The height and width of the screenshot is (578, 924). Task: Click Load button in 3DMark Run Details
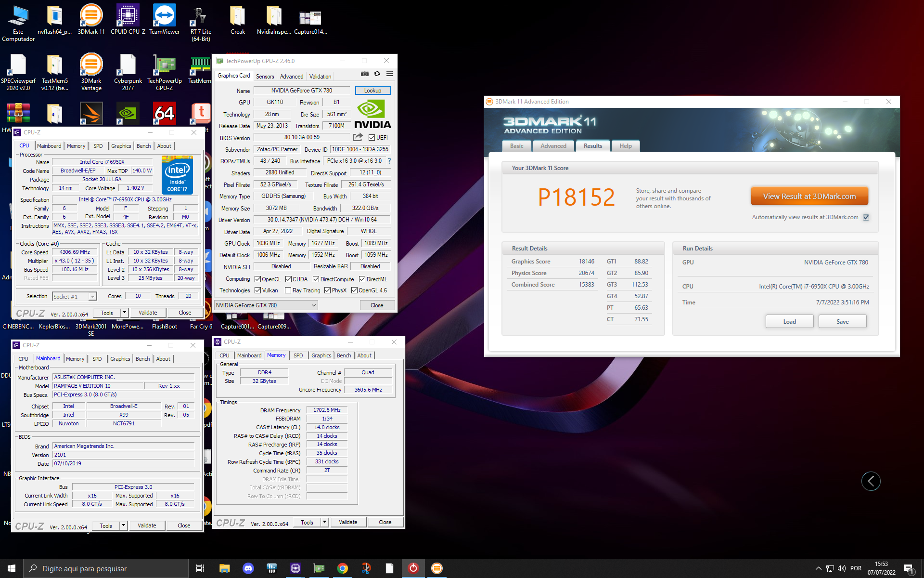(789, 322)
